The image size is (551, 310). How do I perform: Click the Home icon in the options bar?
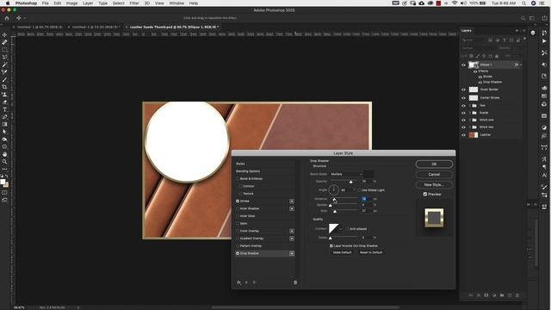coord(7,18)
